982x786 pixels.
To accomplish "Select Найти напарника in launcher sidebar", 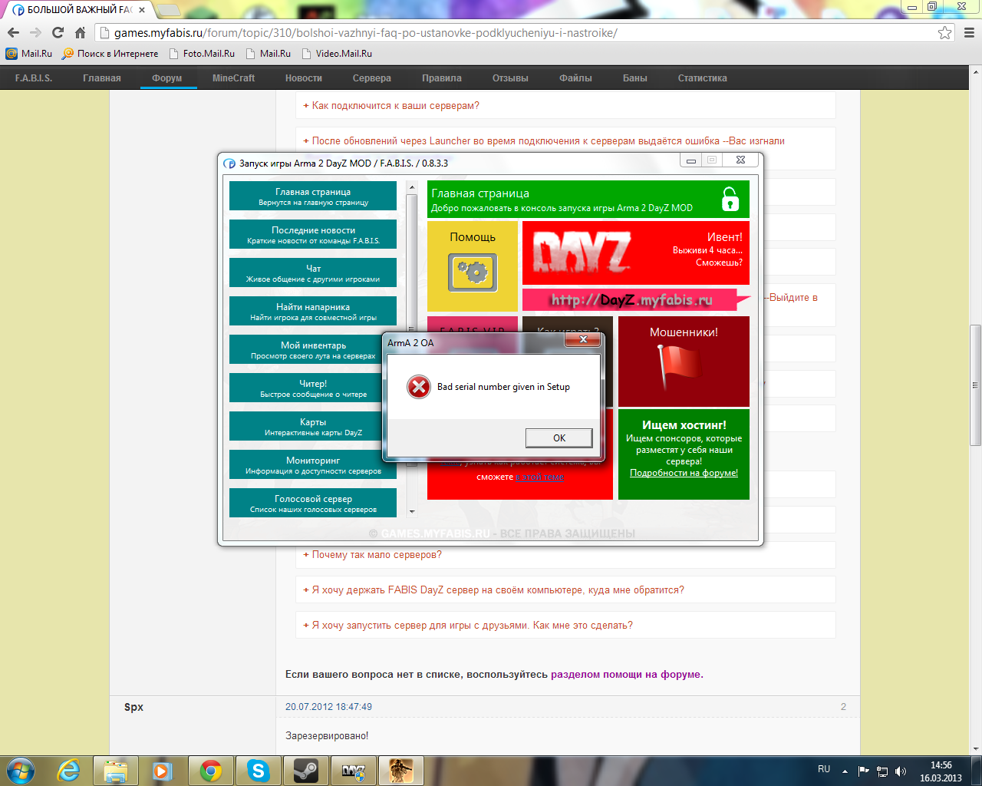I will (313, 311).
